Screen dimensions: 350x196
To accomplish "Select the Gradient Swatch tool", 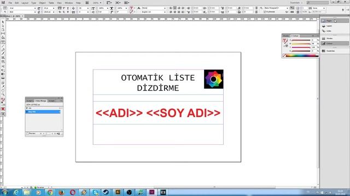I will pyautogui.click(x=3, y=74).
